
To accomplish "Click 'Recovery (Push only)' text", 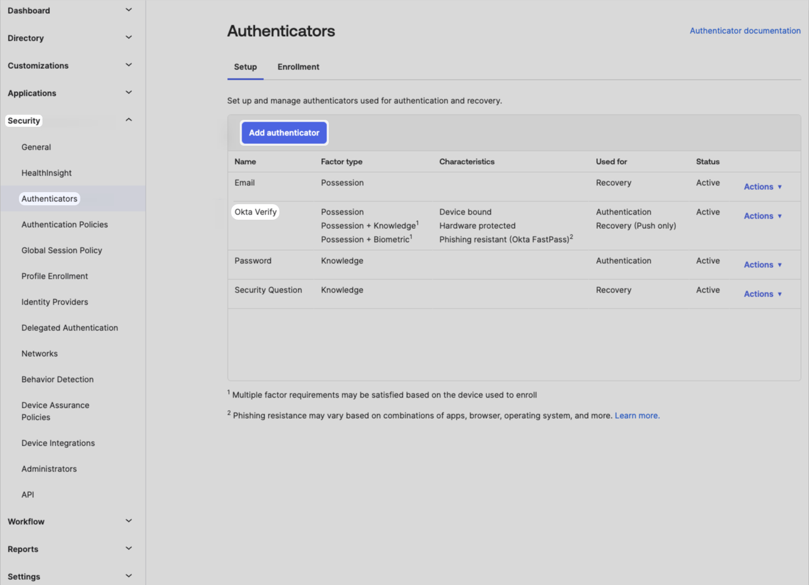I will 636,225.
